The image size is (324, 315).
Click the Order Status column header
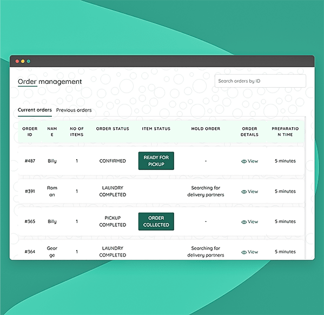[113, 129]
